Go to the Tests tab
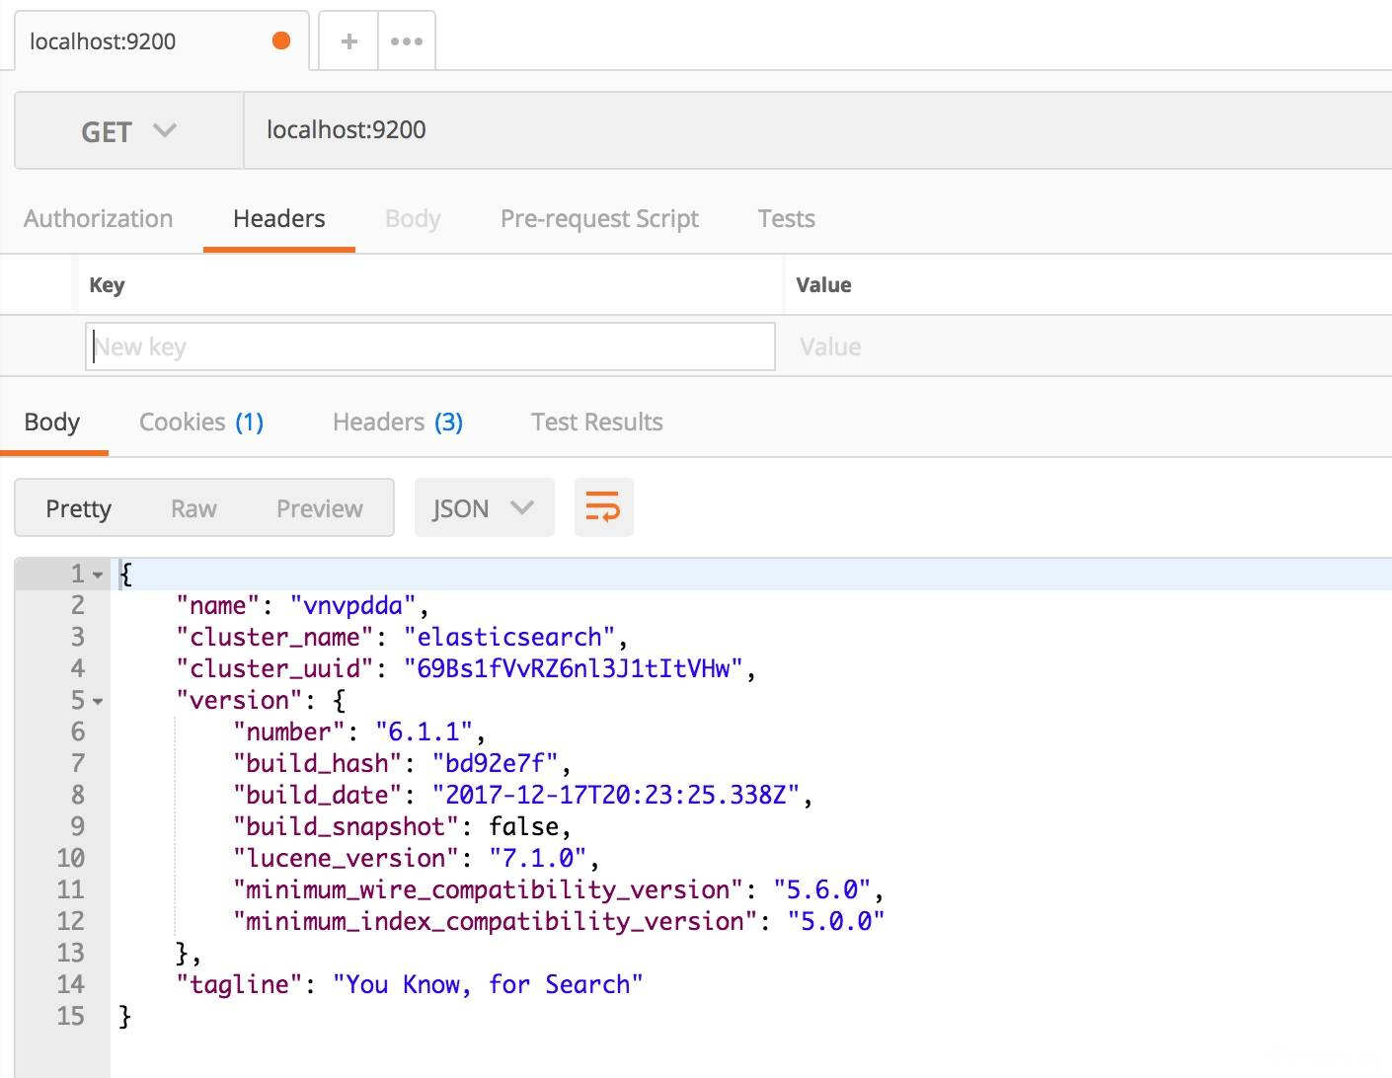 (786, 218)
